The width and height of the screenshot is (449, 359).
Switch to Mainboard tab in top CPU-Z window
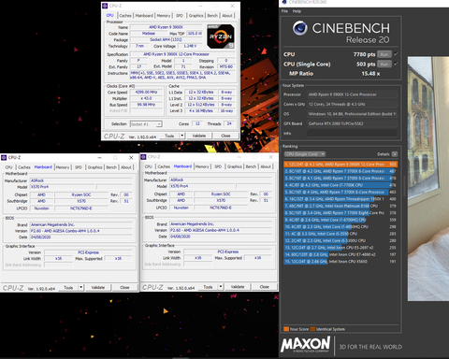pos(144,16)
